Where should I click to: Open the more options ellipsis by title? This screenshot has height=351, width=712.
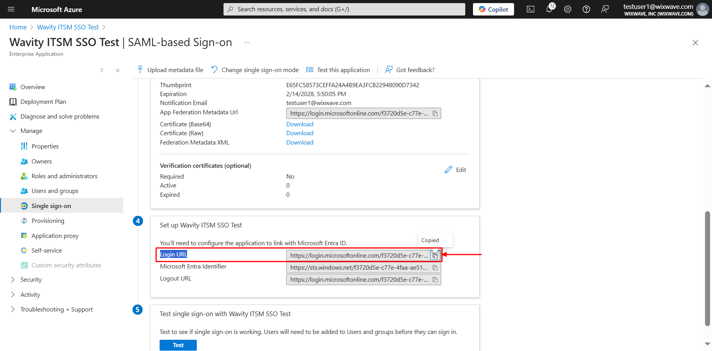247,42
